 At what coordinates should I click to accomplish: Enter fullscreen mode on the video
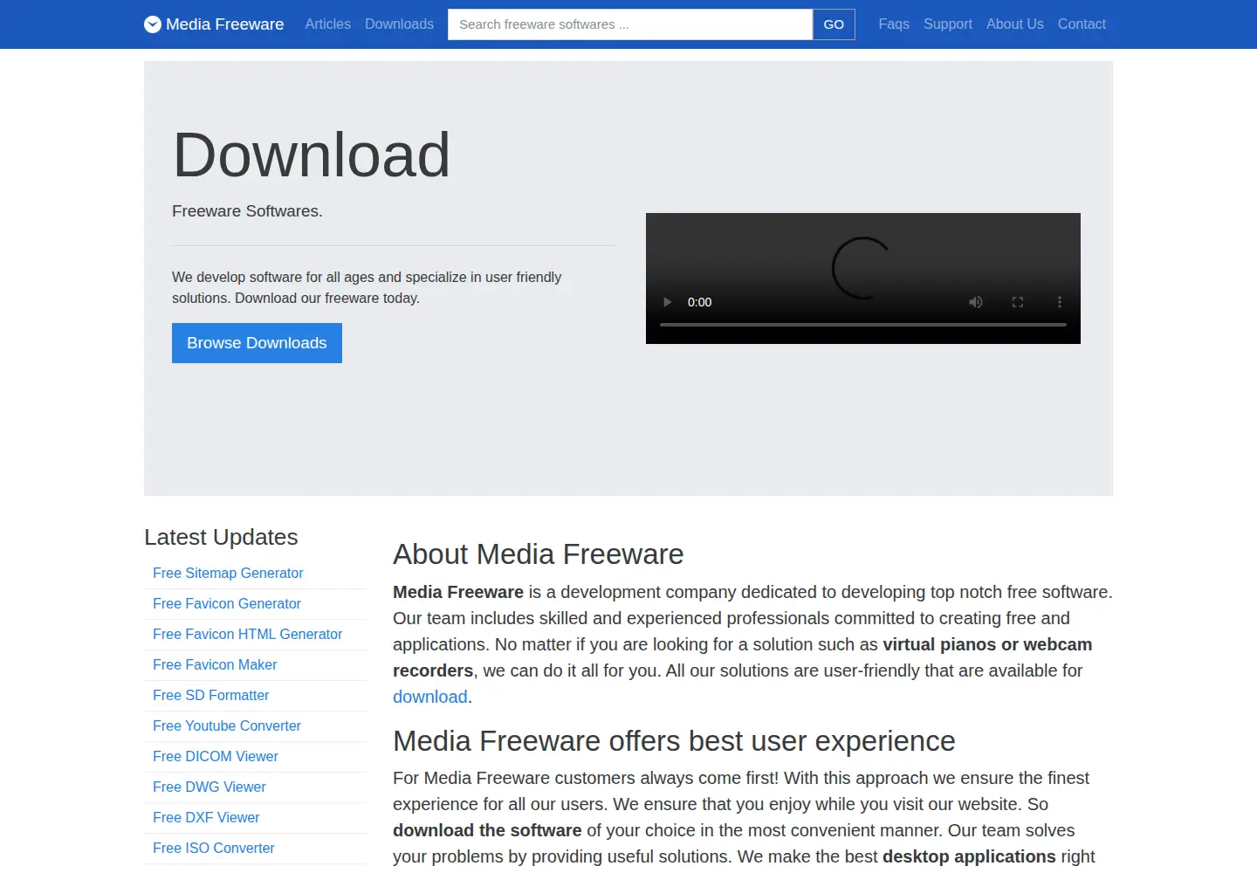click(1018, 302)
